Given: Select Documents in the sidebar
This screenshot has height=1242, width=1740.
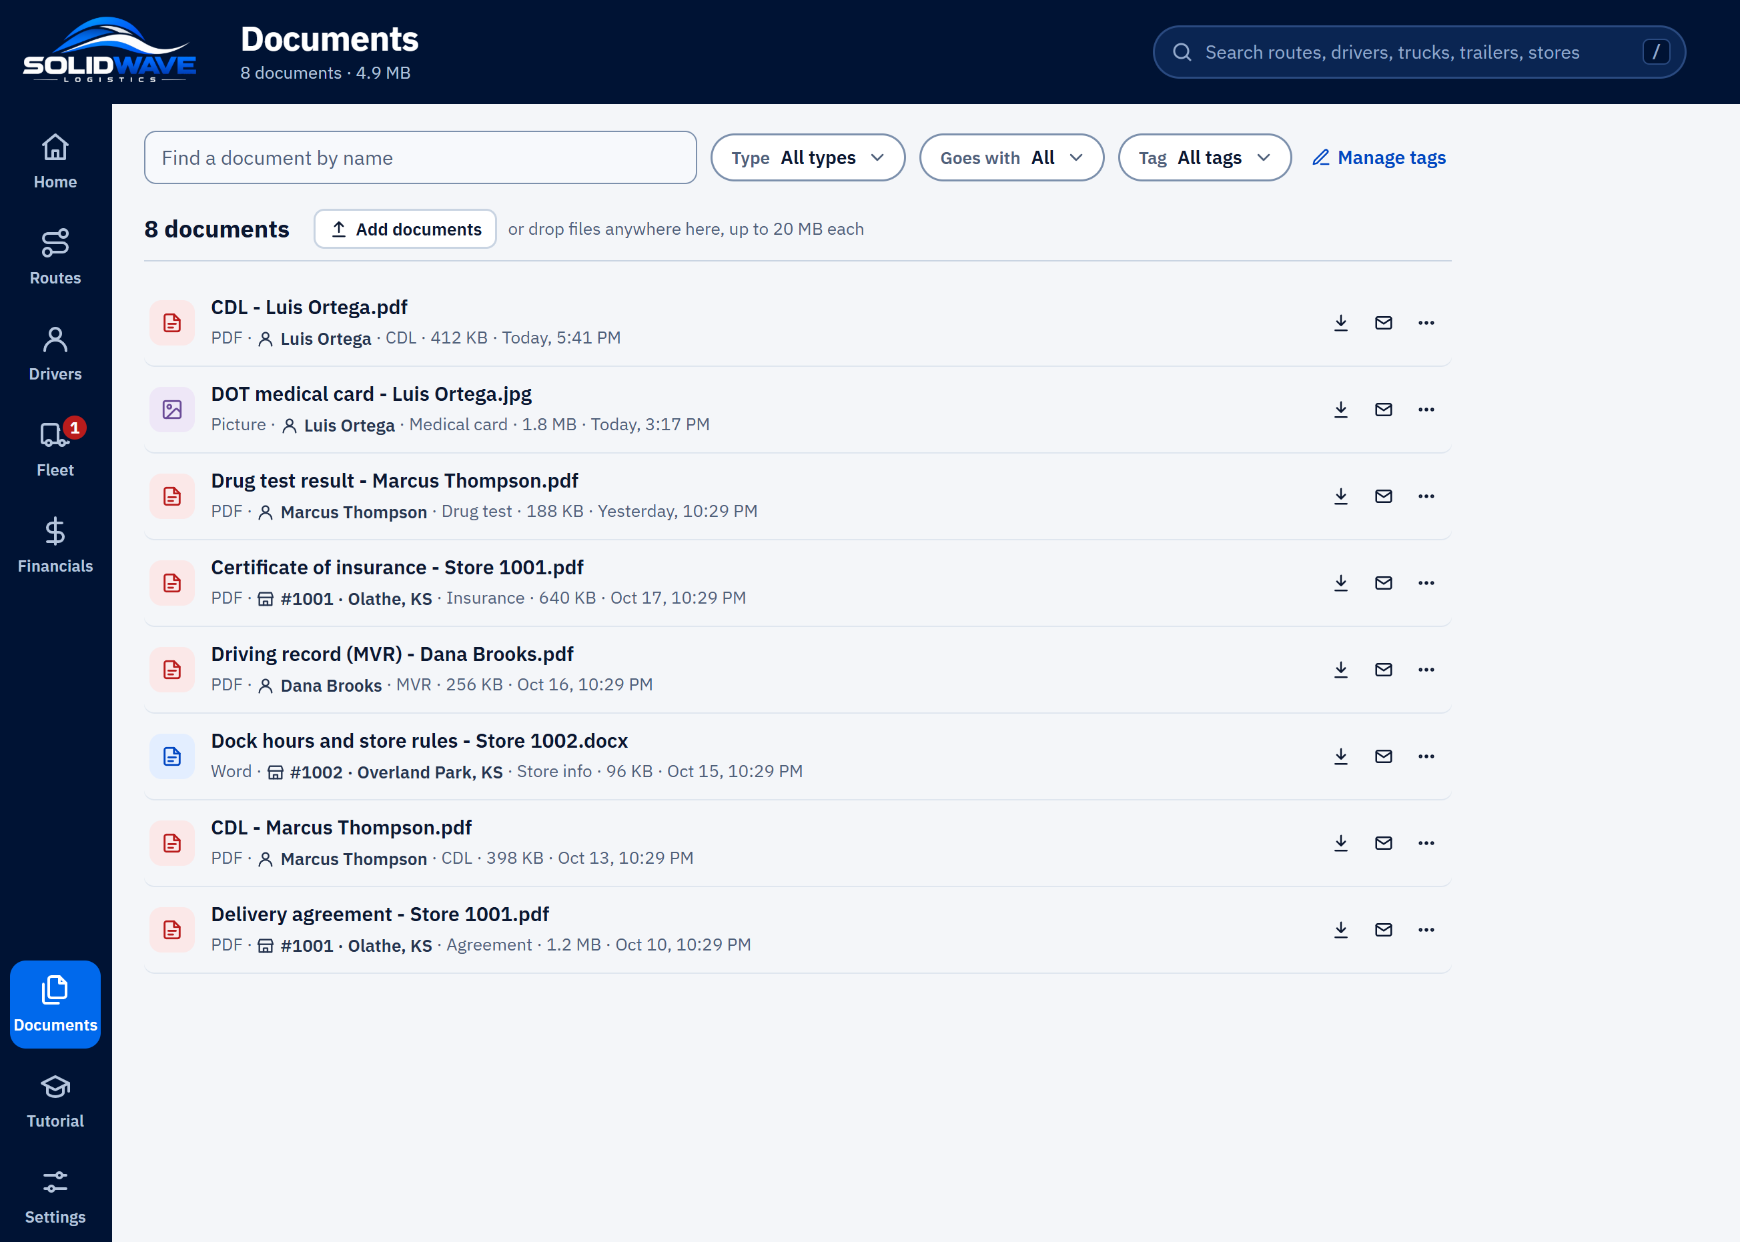Looking at the screenshot, I should point(55,1004).
